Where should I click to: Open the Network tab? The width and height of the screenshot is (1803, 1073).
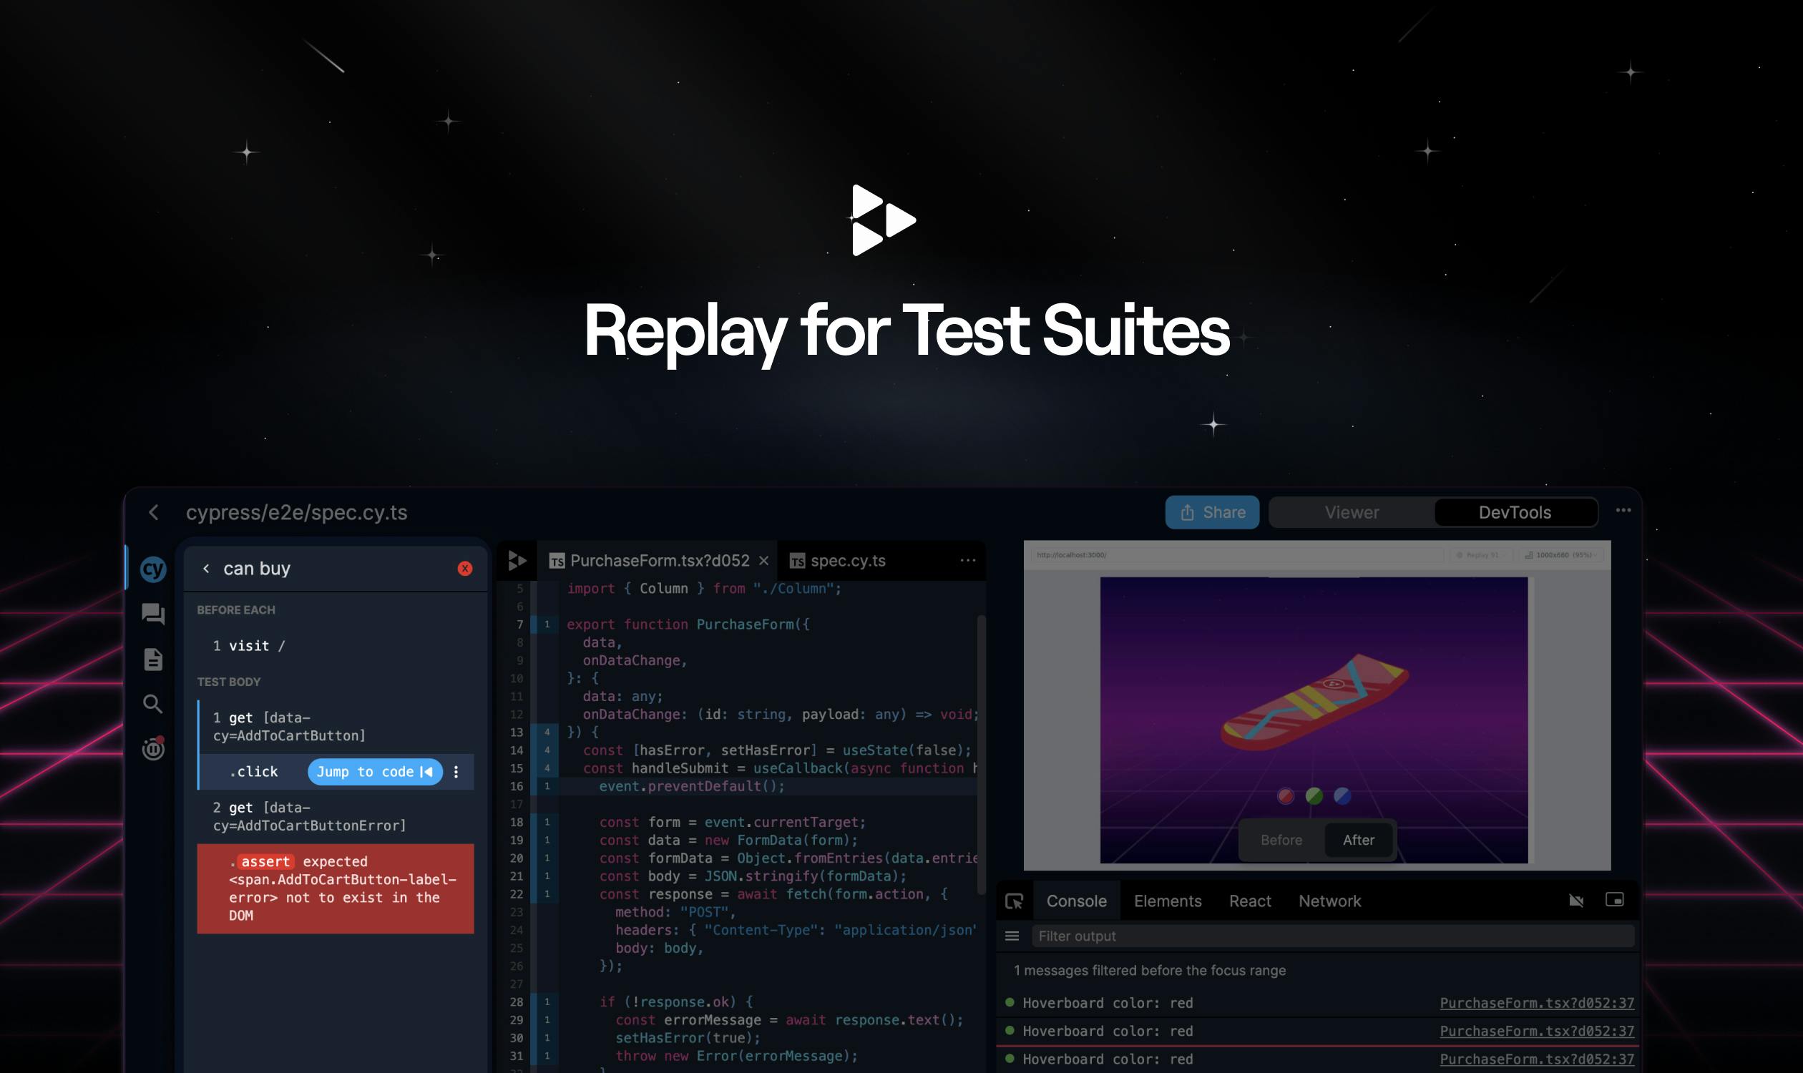[x=1329, y=901]
